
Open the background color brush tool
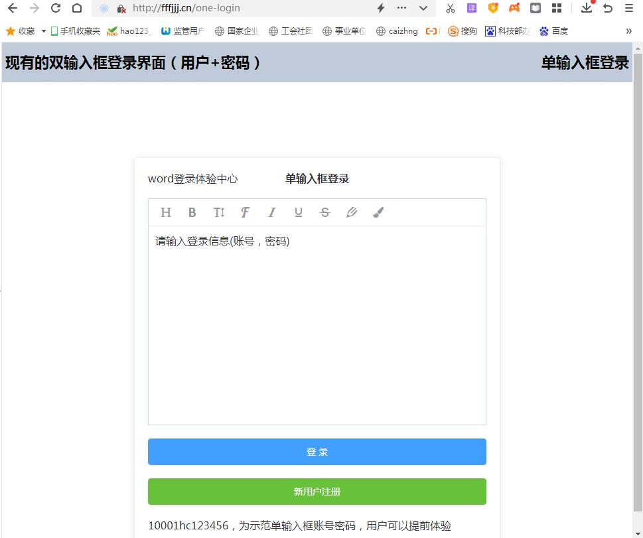coord(378,212)
